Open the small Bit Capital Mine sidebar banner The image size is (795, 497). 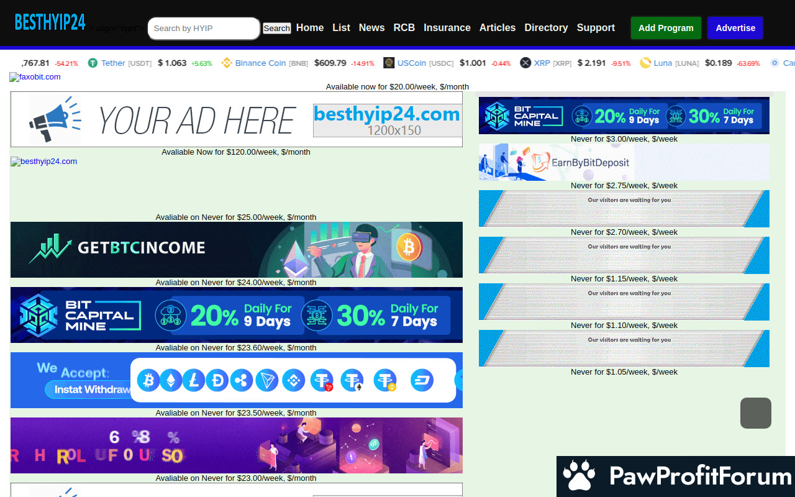tap(624, 116)
